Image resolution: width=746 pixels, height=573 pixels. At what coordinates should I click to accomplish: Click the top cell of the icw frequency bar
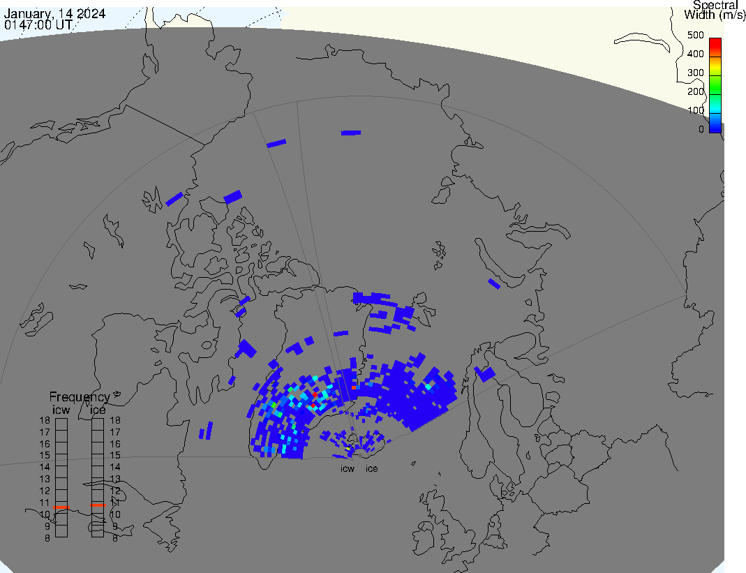click(x=61, y=424)
